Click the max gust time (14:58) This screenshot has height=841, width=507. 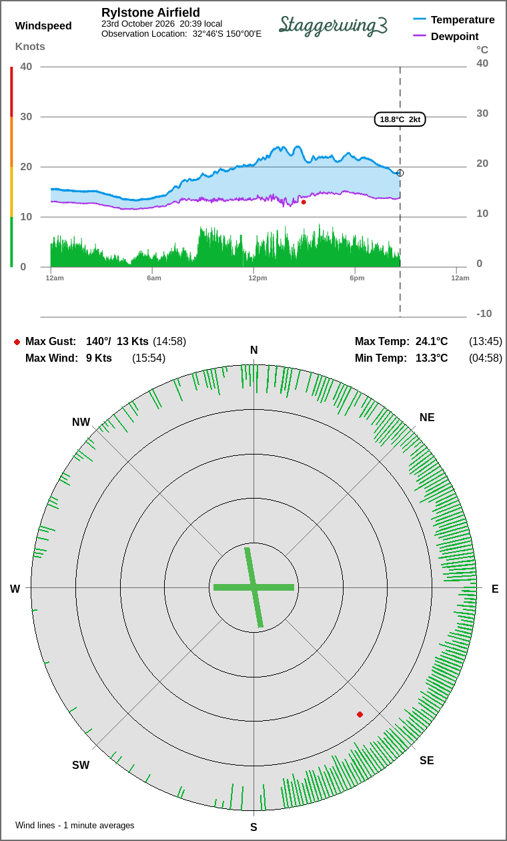click(169, 341)
